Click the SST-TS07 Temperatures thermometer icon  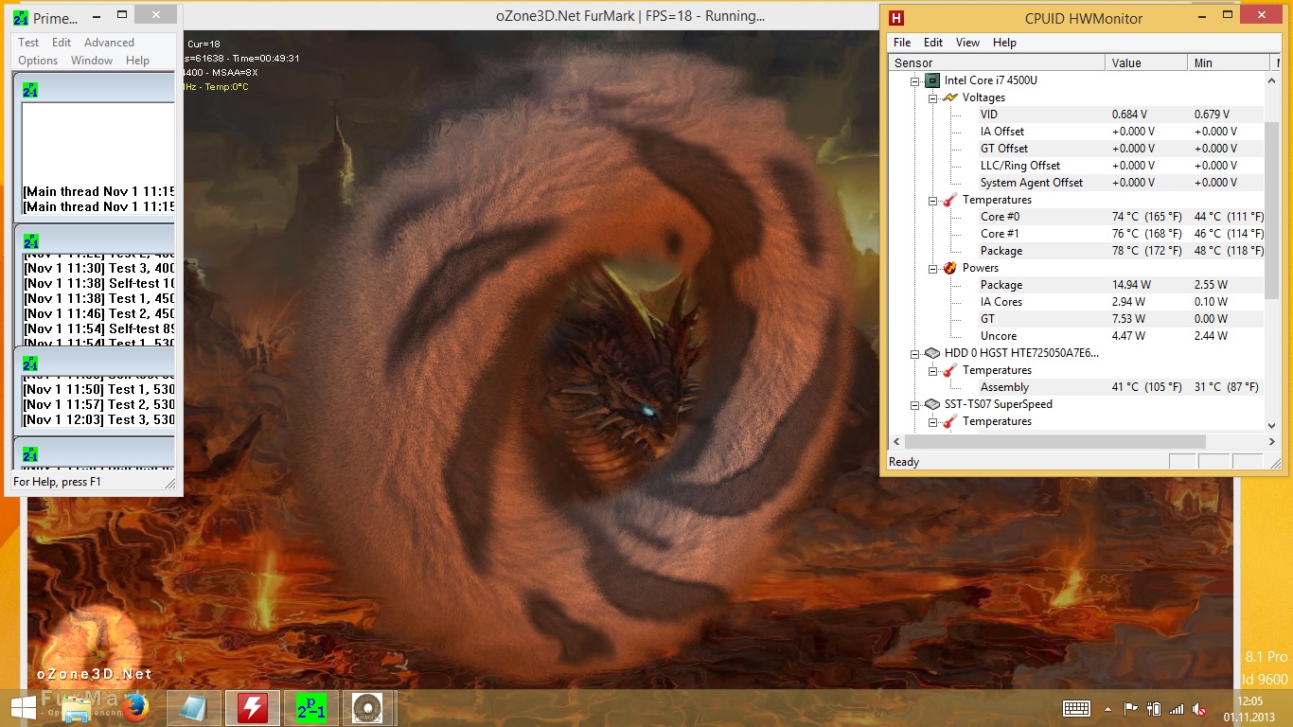click(x=950, y=421)
